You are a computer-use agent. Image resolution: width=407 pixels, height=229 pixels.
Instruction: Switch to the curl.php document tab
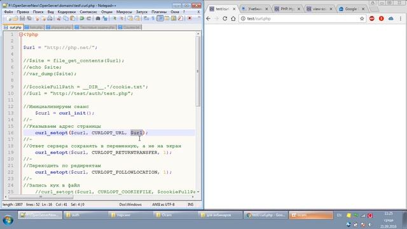pyautogui.click(x=13, y=27)
